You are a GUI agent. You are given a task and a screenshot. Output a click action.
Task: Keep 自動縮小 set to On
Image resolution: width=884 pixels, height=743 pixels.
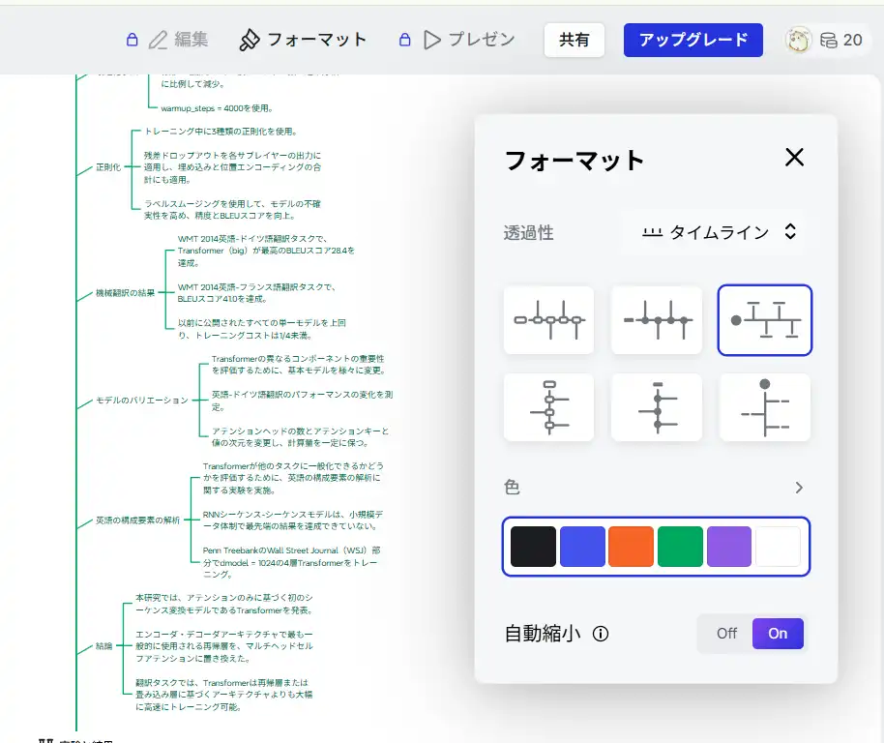click(778, 633)
